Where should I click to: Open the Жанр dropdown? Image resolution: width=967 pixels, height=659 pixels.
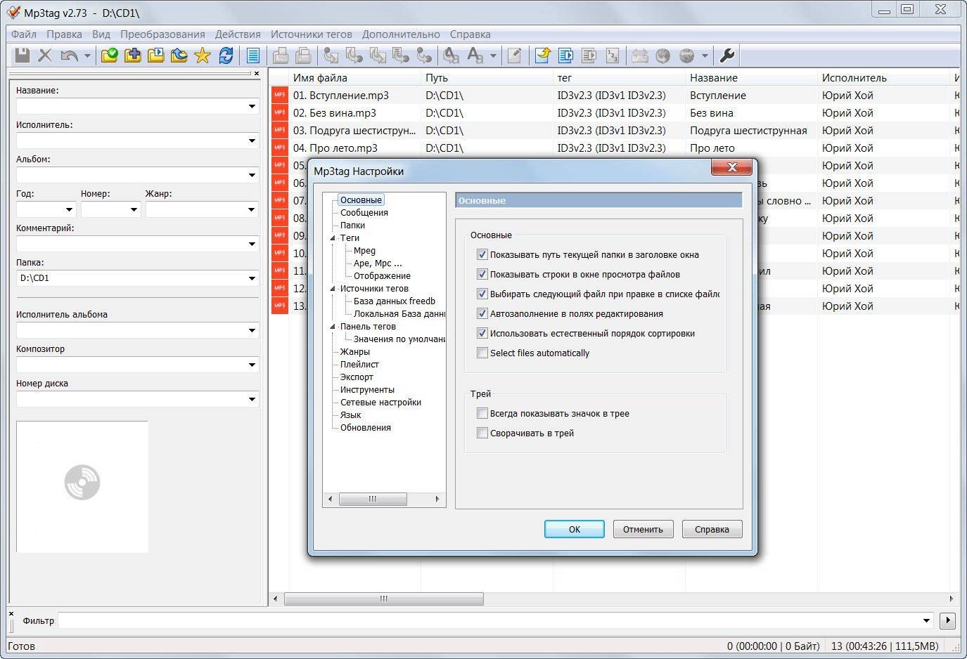252,210
